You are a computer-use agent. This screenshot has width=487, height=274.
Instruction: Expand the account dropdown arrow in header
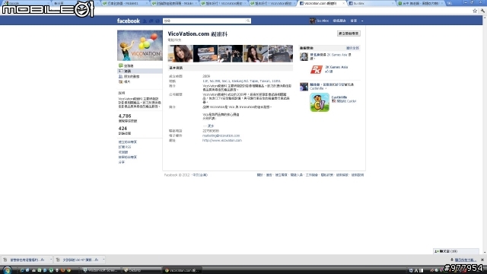pos(362,21)
